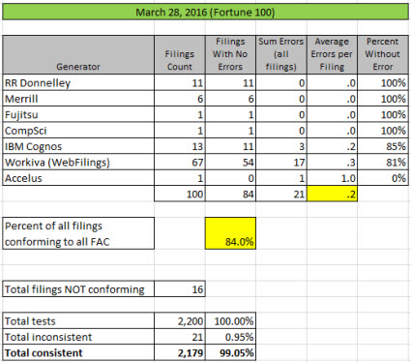411x362 pixels.
Task: Click the Total inconsistent 0.95% cell
Action: point(230,337)
